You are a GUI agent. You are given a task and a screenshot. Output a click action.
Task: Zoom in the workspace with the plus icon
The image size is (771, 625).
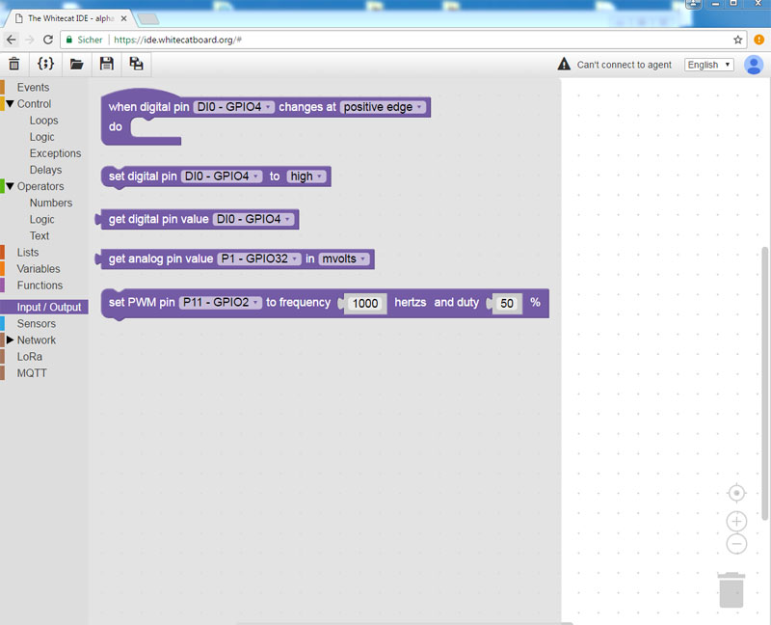click(736, 521)
